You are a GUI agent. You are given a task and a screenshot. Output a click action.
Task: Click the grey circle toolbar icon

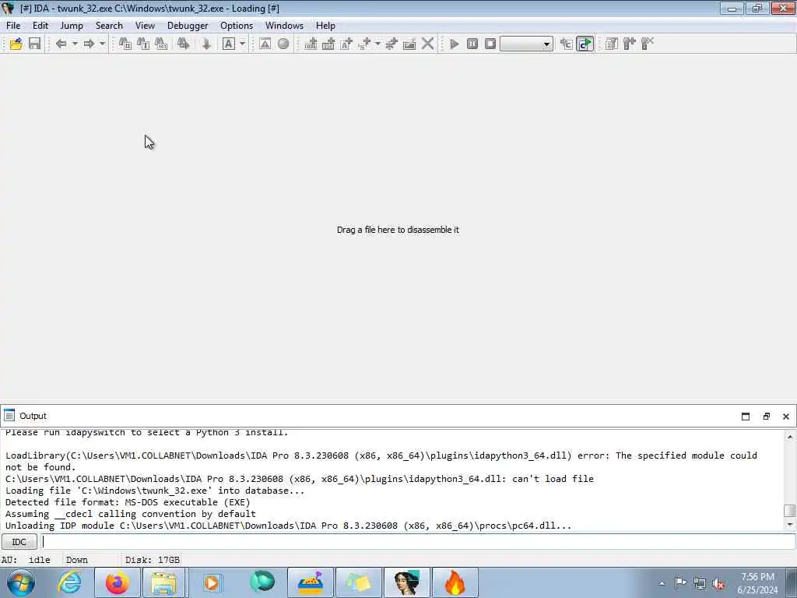coord(283,44)
